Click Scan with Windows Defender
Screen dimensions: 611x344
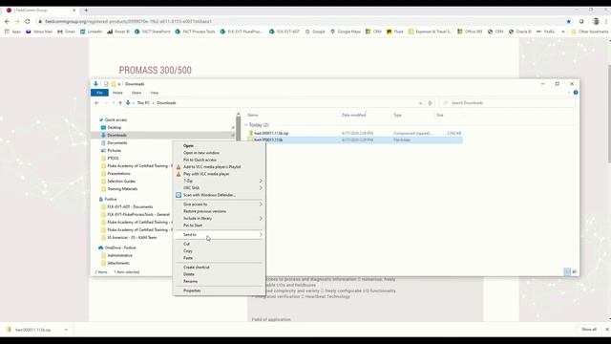pos(209,195)
